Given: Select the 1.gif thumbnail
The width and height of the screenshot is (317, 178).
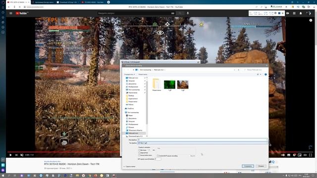Looking at the screenshot, I should pos(169,85).
